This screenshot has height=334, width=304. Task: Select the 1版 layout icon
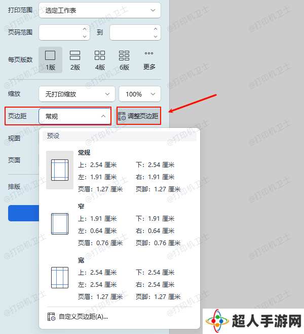coord(50,60)
